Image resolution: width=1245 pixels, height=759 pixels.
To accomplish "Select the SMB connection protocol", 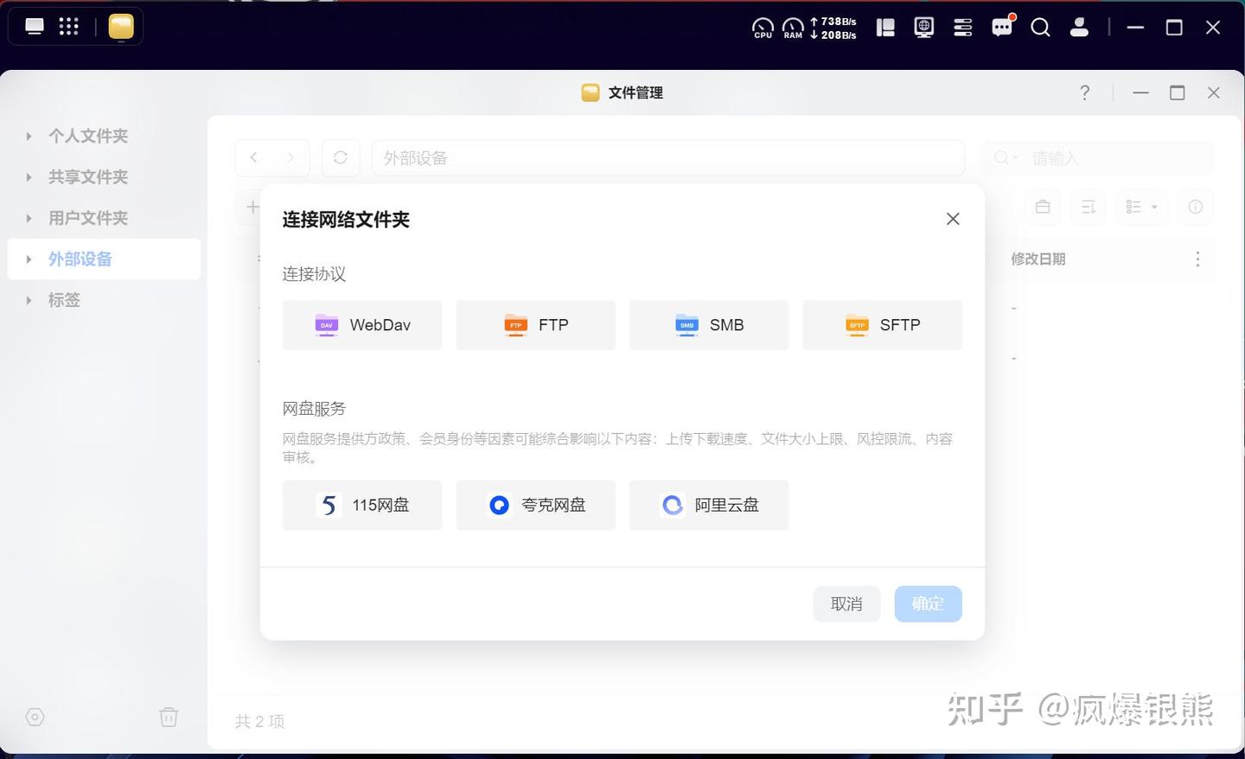I will (709, 325).
